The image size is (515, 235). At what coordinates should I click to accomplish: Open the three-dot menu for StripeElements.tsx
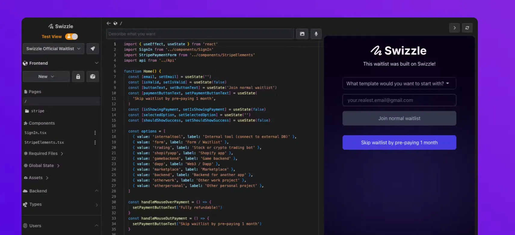[95, 142]
